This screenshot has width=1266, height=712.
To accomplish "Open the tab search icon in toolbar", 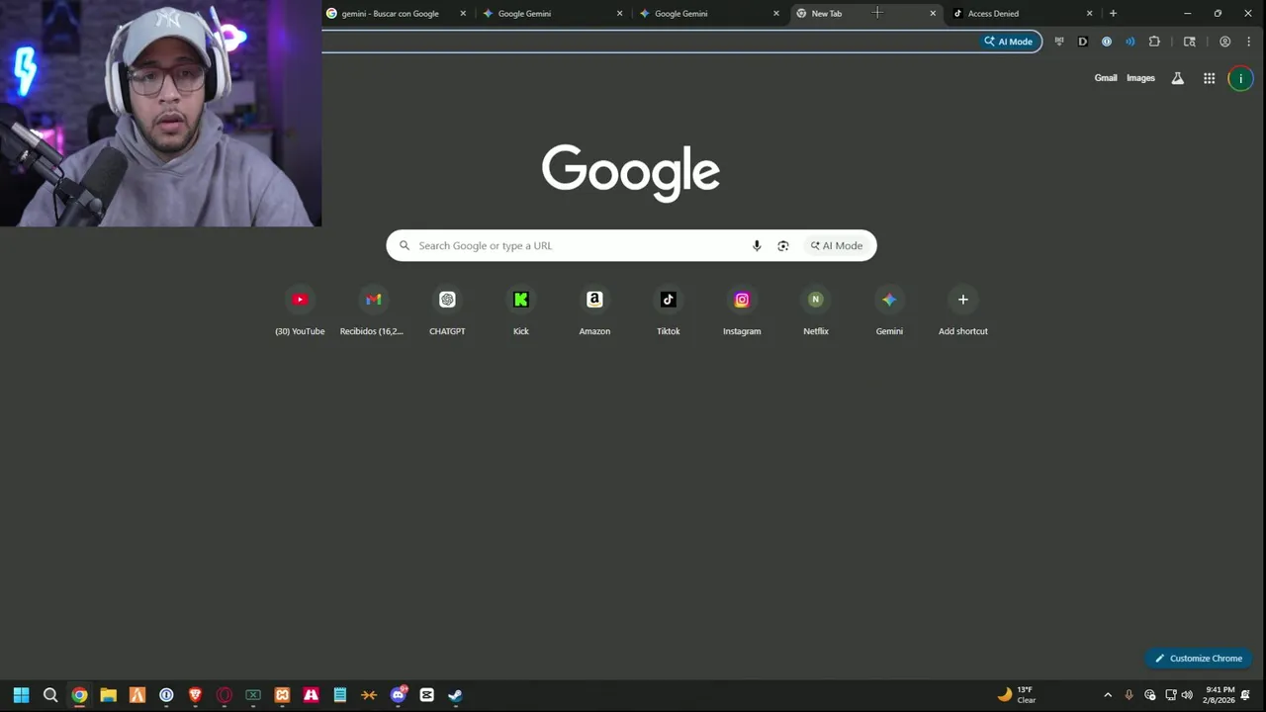I will [1190, 42].
